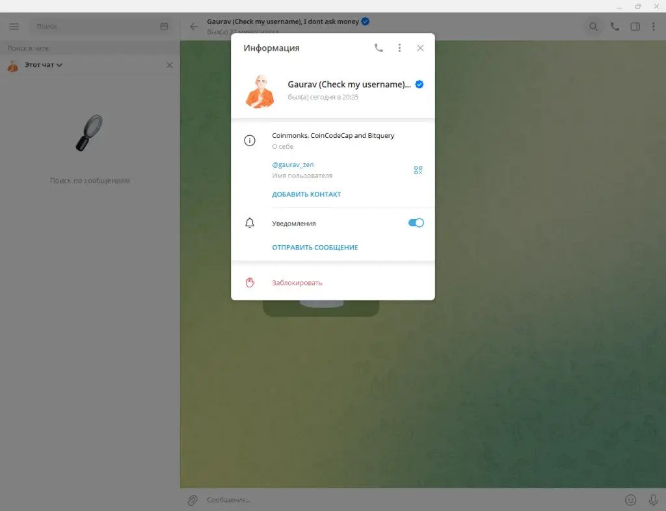This screenshot has height=511, width=666.
Task: Expand the Этот чат search scope dropdown
Action: tap(43, 65)
